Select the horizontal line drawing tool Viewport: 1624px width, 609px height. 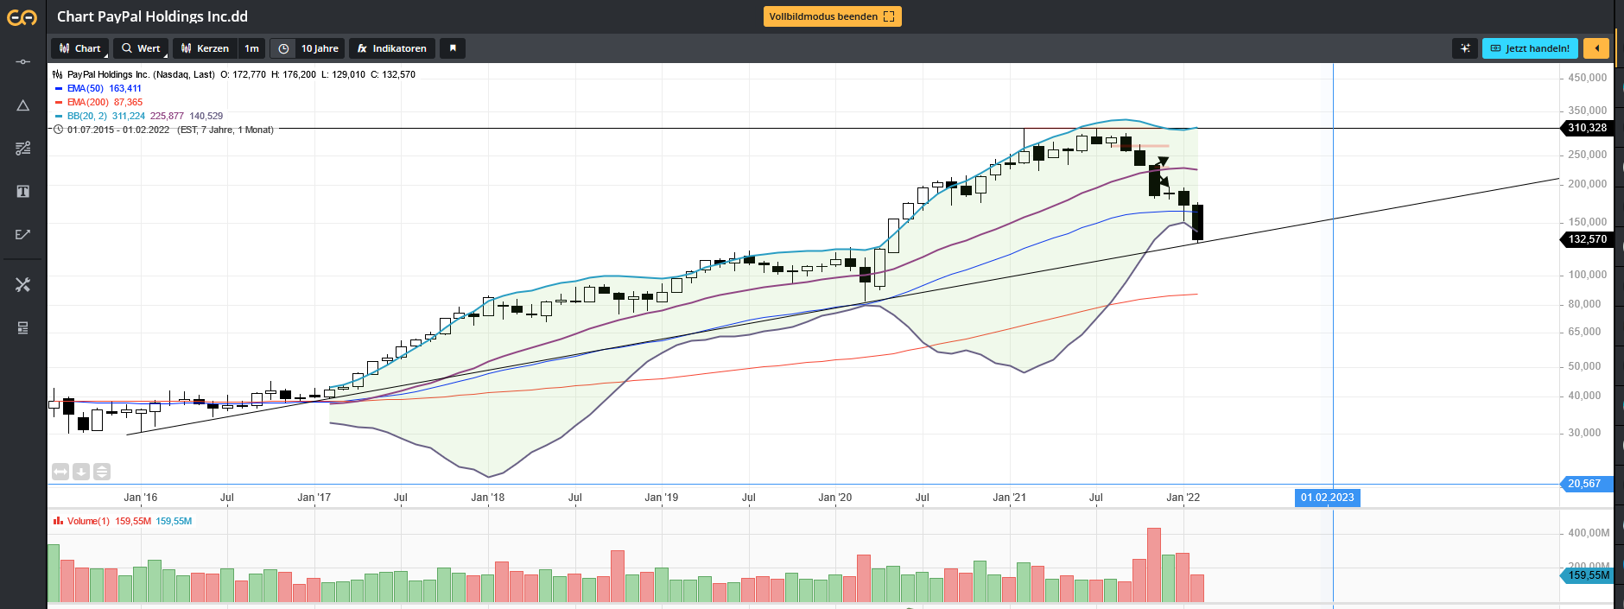tap(23, 62)
